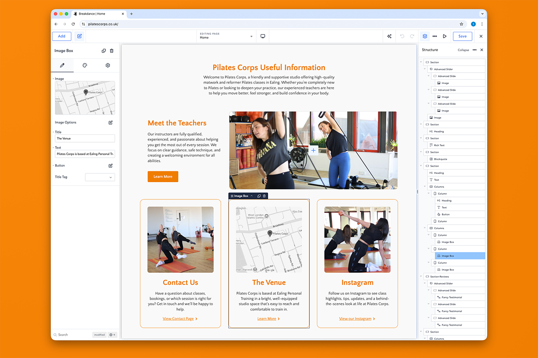The image size is (538, 358).
Task: Duplicate the Image Box in left panel header
Action: [104, 51]
